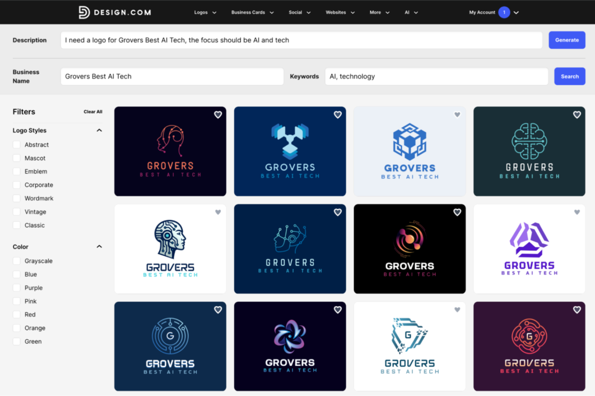Click the Design.com logo in the top bar

click(114, 12)
